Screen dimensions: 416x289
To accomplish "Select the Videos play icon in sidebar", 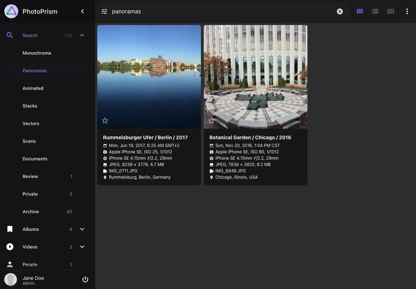I will tap(10, 247).
